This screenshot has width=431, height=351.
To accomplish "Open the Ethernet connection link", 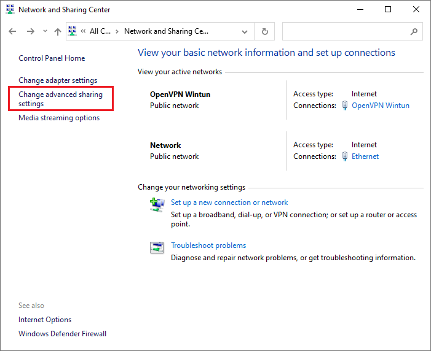I will 365,156.
